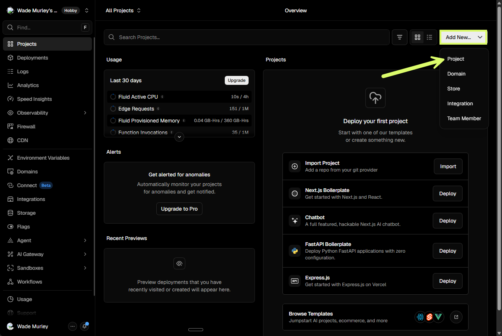Switch to list view layout
502x336 pixels.
(429, 37)
